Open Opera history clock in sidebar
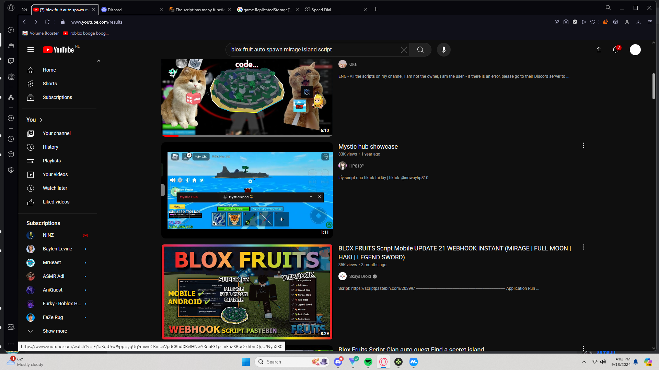 point(11,139)
